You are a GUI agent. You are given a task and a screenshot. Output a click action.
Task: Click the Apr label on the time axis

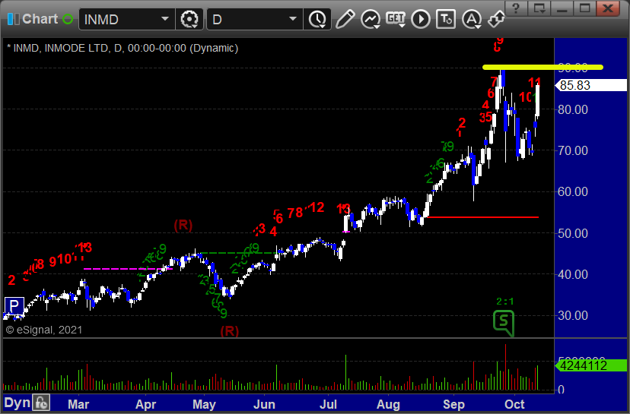pos(145,404)
